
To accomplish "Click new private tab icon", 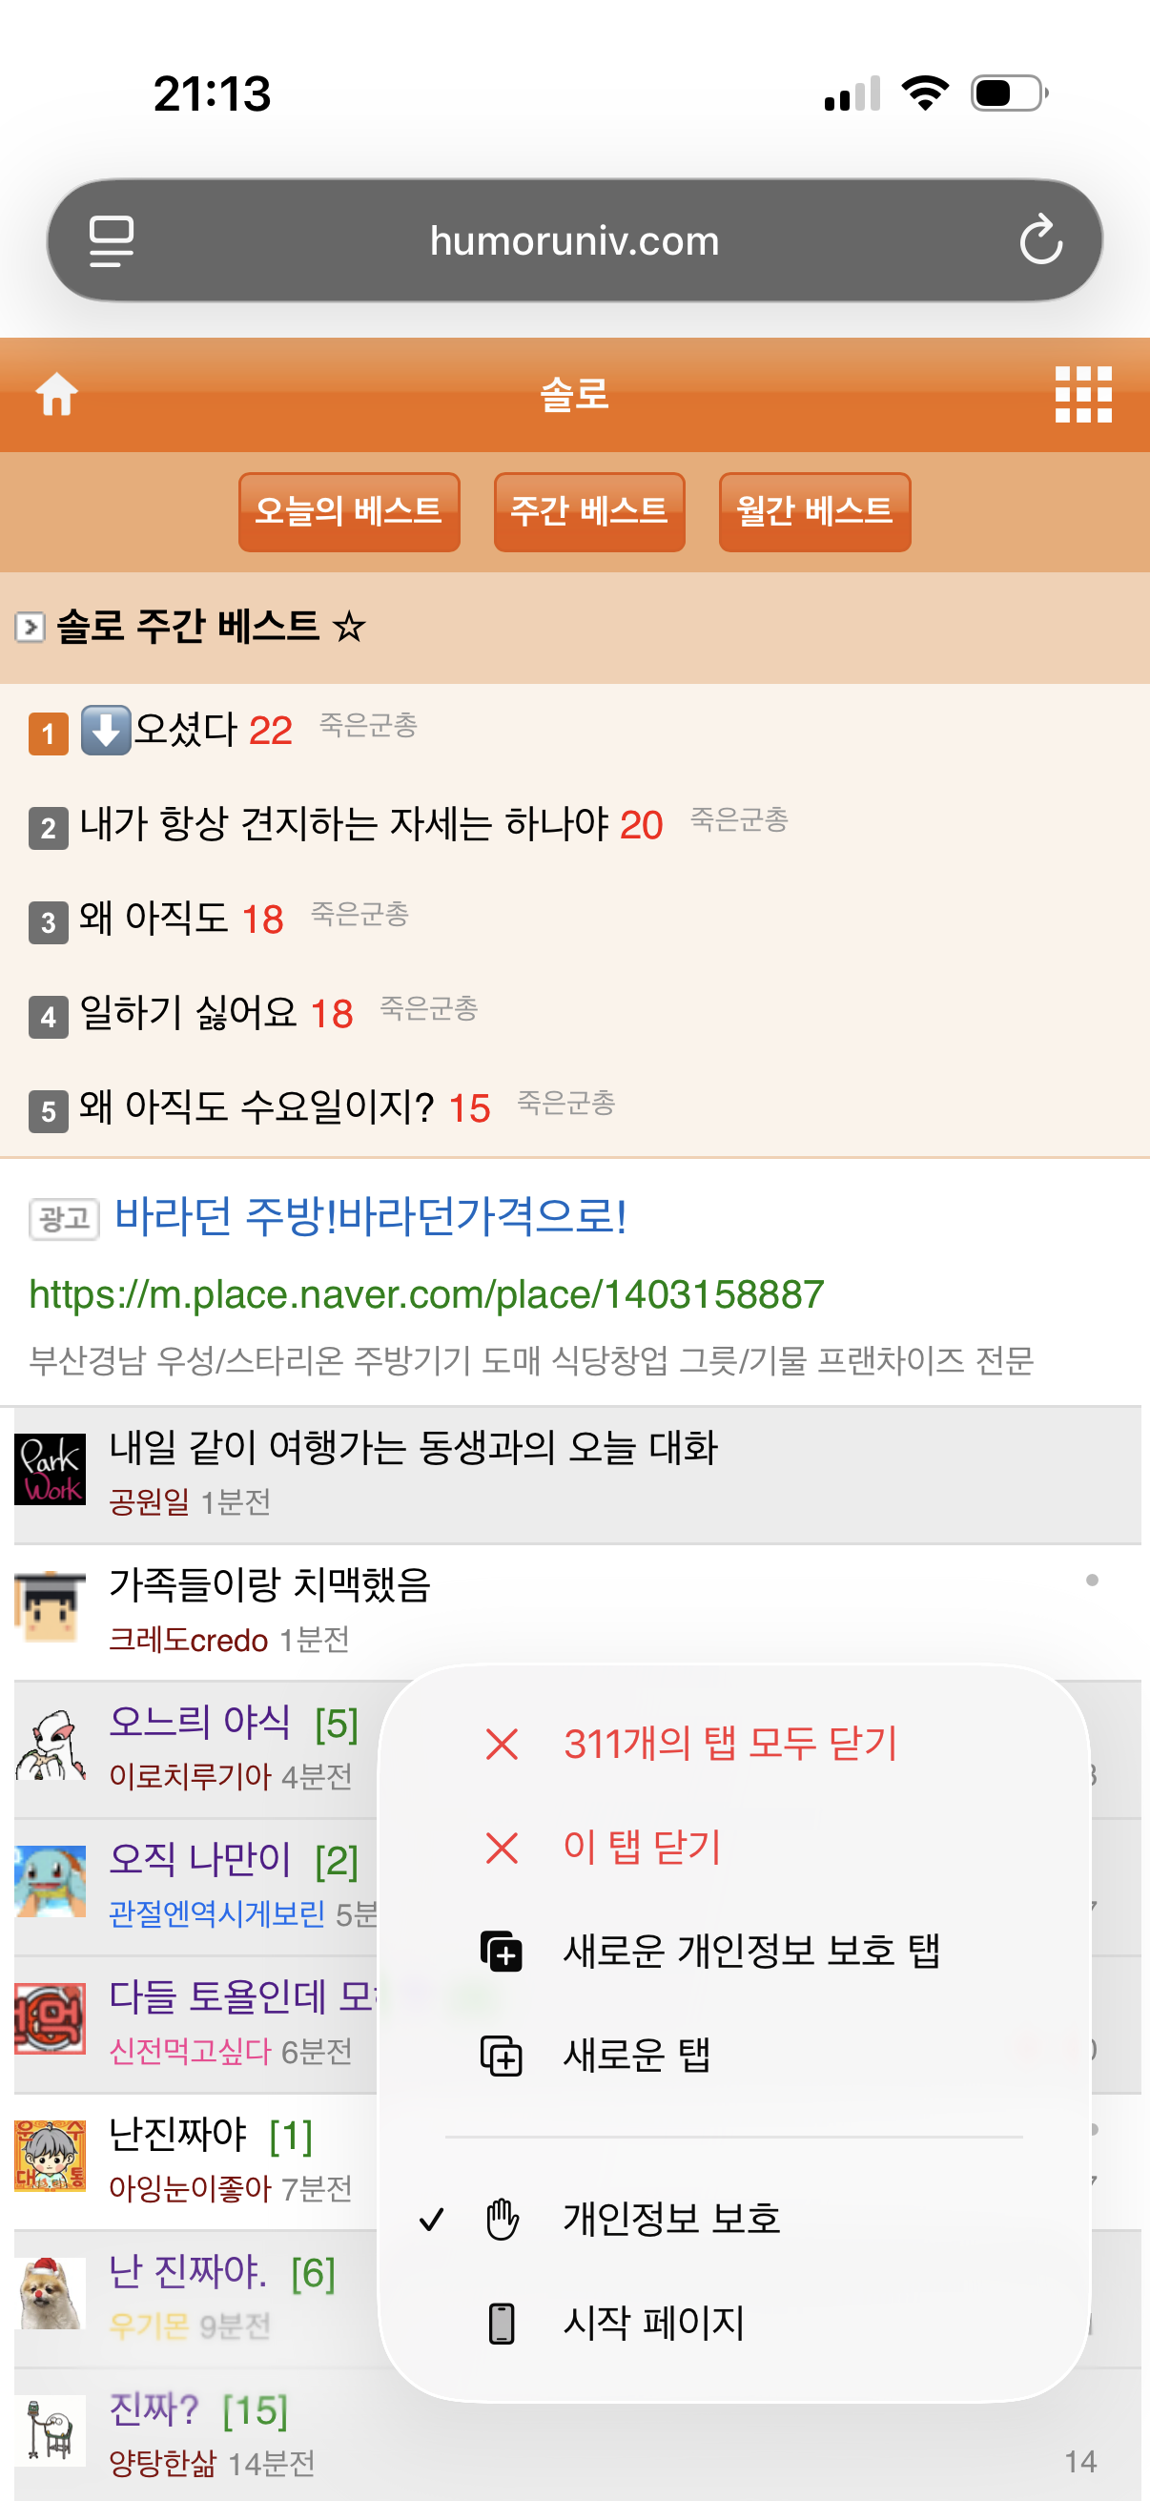I will (502, 1952).
